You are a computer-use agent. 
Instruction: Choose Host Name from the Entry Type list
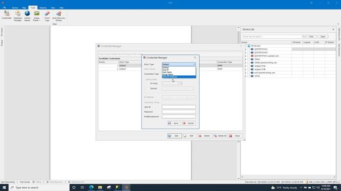point(179,72)
